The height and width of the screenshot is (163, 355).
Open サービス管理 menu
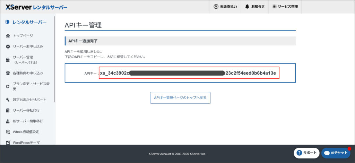(285, 7)
